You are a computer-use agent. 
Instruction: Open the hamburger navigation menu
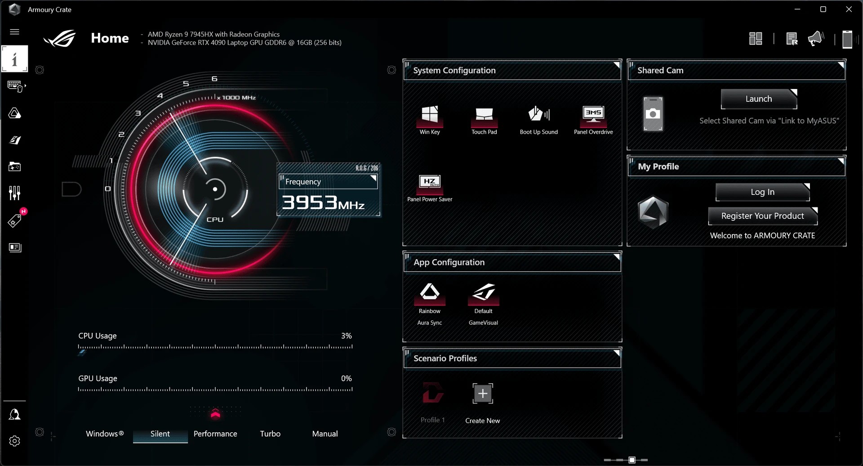(15, 31)
